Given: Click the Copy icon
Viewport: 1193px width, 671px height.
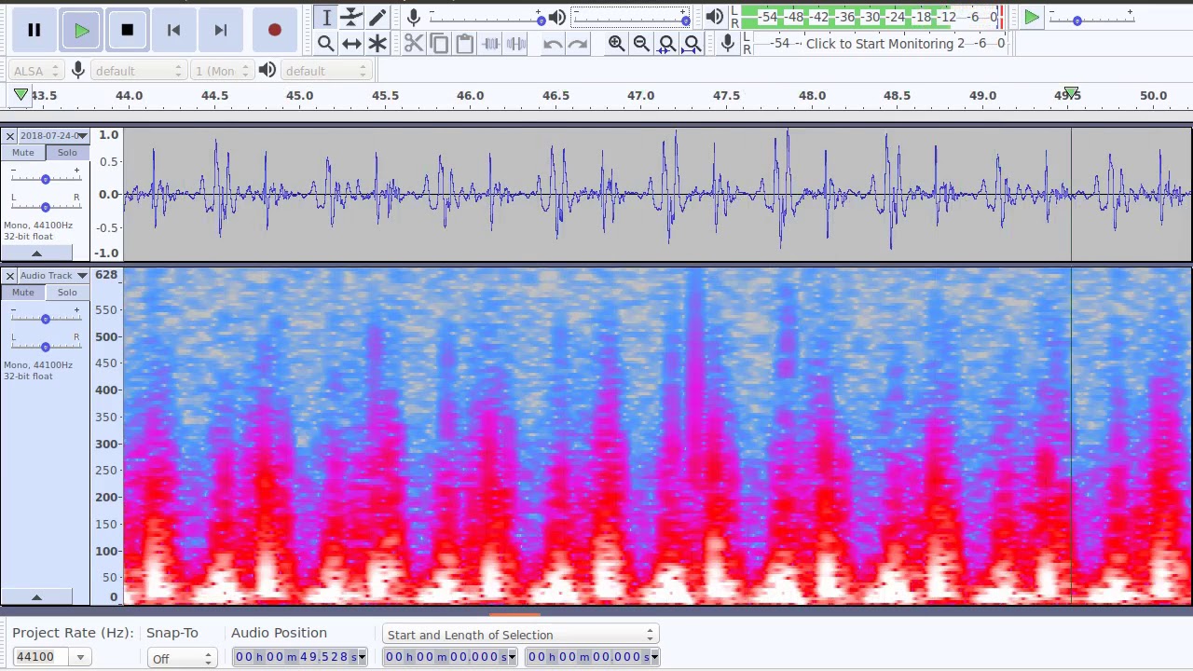Looking at the screenshot, I should [x=439, y=43].
